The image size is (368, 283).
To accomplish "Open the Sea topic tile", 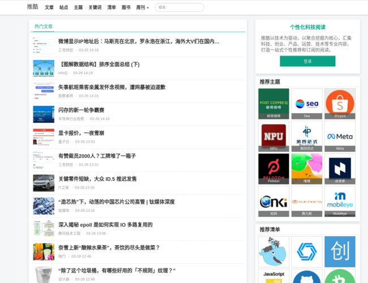I will point(307,104).
